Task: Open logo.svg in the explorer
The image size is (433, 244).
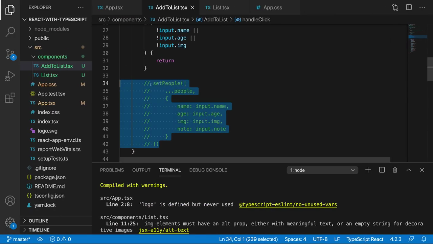Action: [x=56, y=131]
